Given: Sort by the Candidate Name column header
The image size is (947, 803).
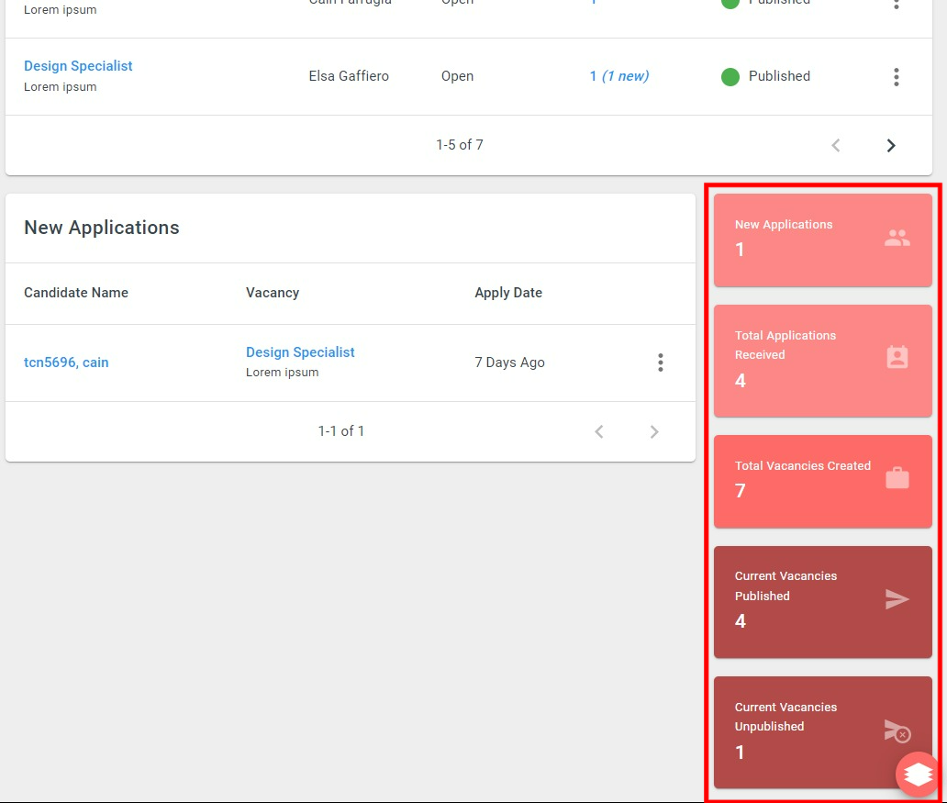Looking at the screenshot, I should [x=76, y=293].
